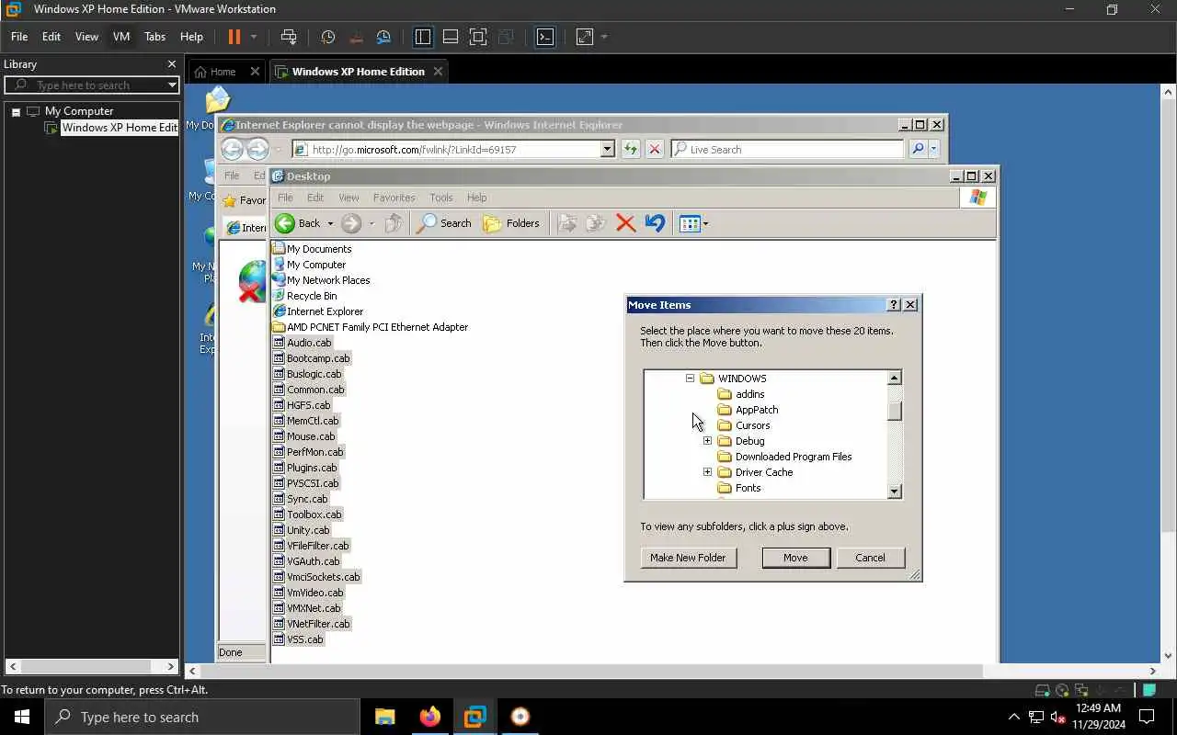Open the library search filter dropdown

[x=172, y=85]
